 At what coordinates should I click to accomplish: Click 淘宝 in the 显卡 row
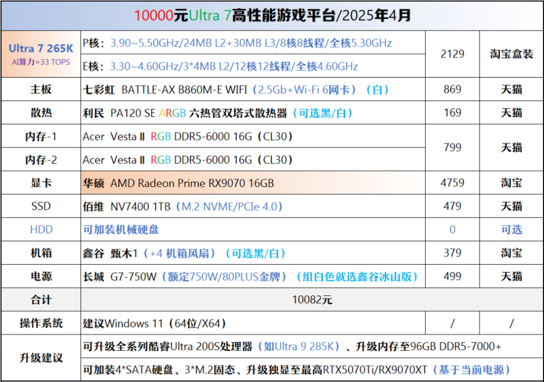(511, 182)
